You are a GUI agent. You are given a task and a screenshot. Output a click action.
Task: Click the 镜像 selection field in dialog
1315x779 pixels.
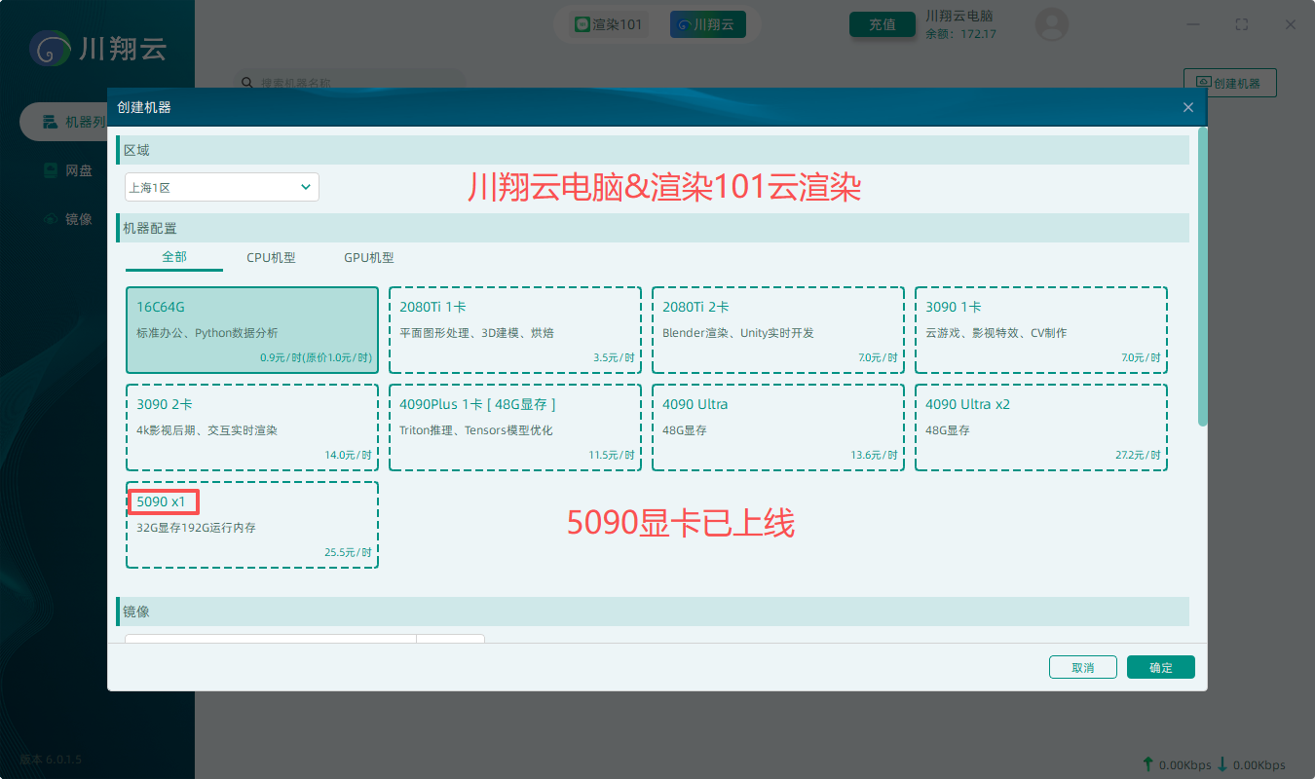[x=271, y=640]
